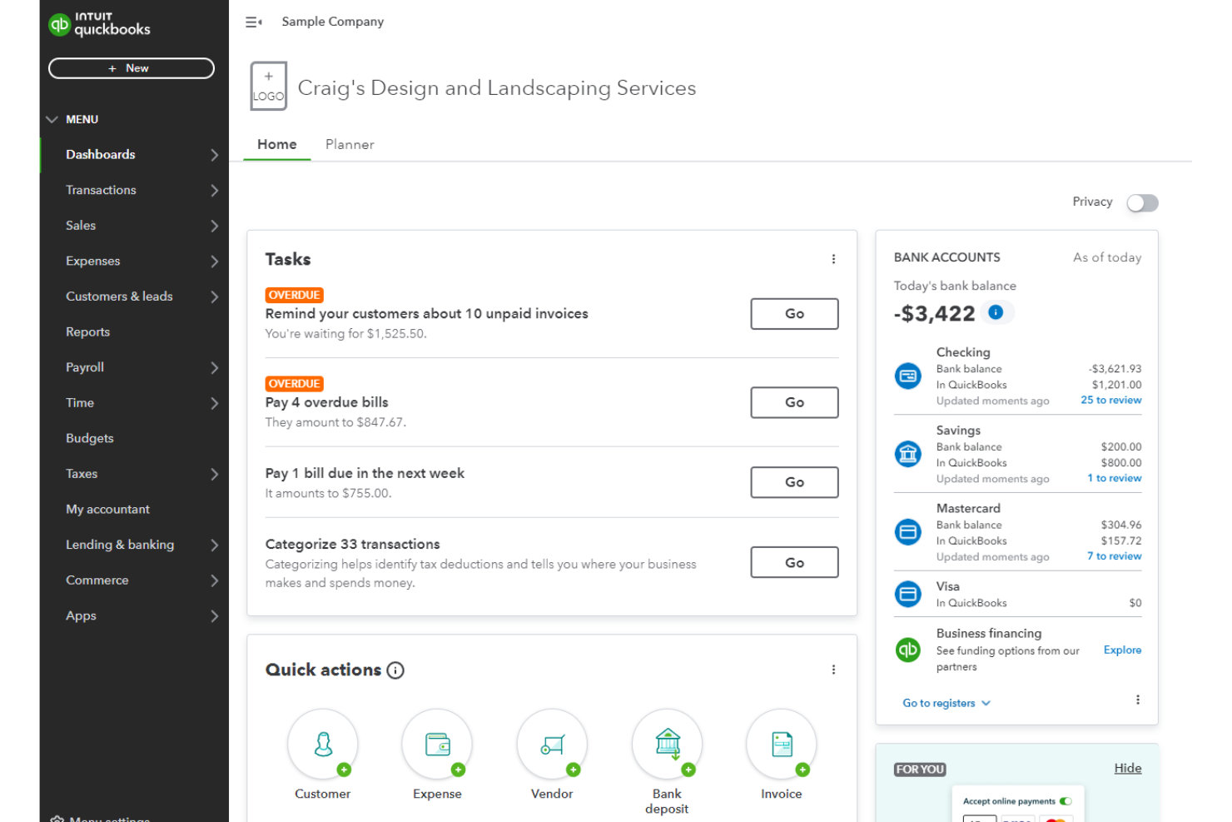Toggle the Privacy switch on
Screen dimensions: 1232x822
[x=1142, y=202]
